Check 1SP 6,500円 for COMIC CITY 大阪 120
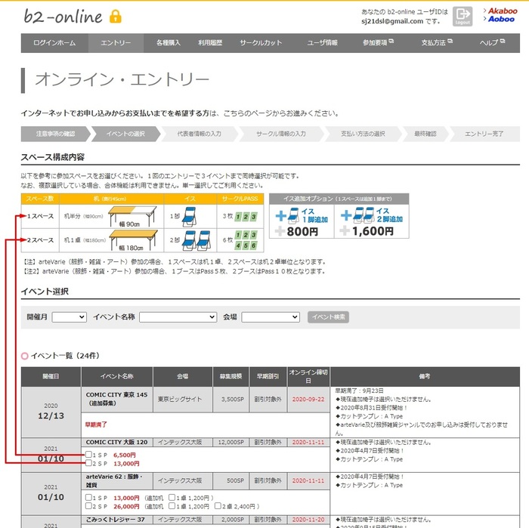 click(x=89, y=455)
